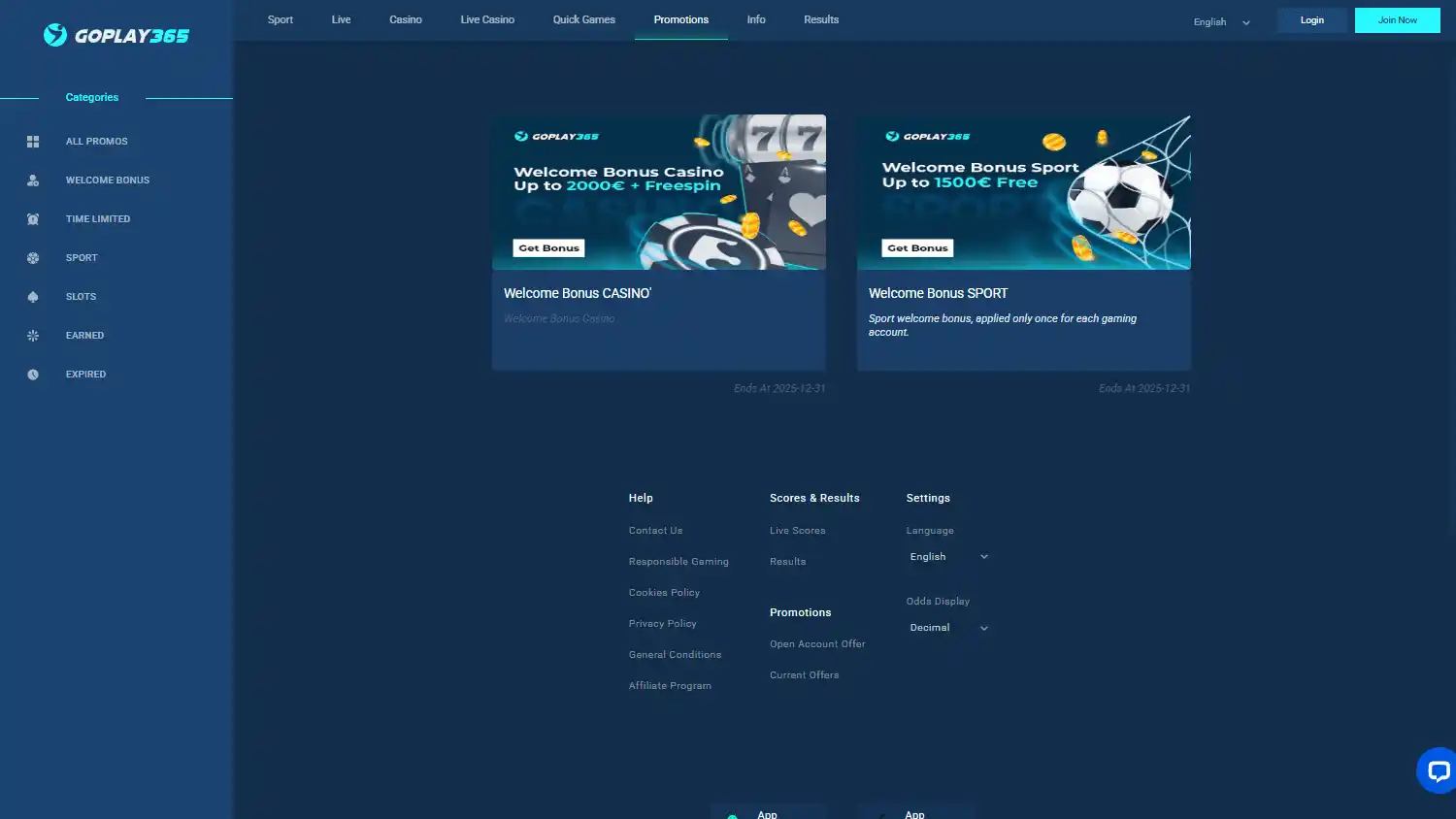Open Responsible Gaming link
1456x819 pixels.
pos(678,562)
